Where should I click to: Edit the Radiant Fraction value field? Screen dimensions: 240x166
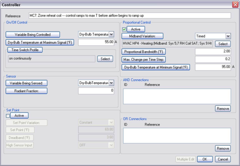[96, 91]
